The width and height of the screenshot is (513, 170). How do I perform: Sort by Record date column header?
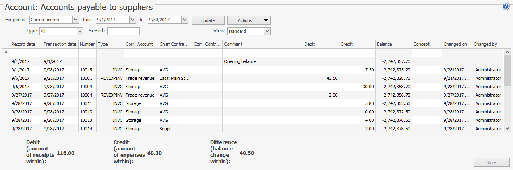25,44
